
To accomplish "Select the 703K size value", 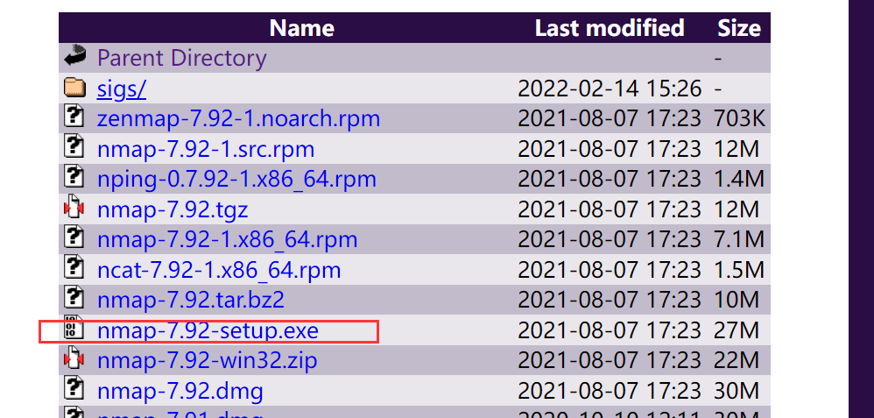I will 740,118.
